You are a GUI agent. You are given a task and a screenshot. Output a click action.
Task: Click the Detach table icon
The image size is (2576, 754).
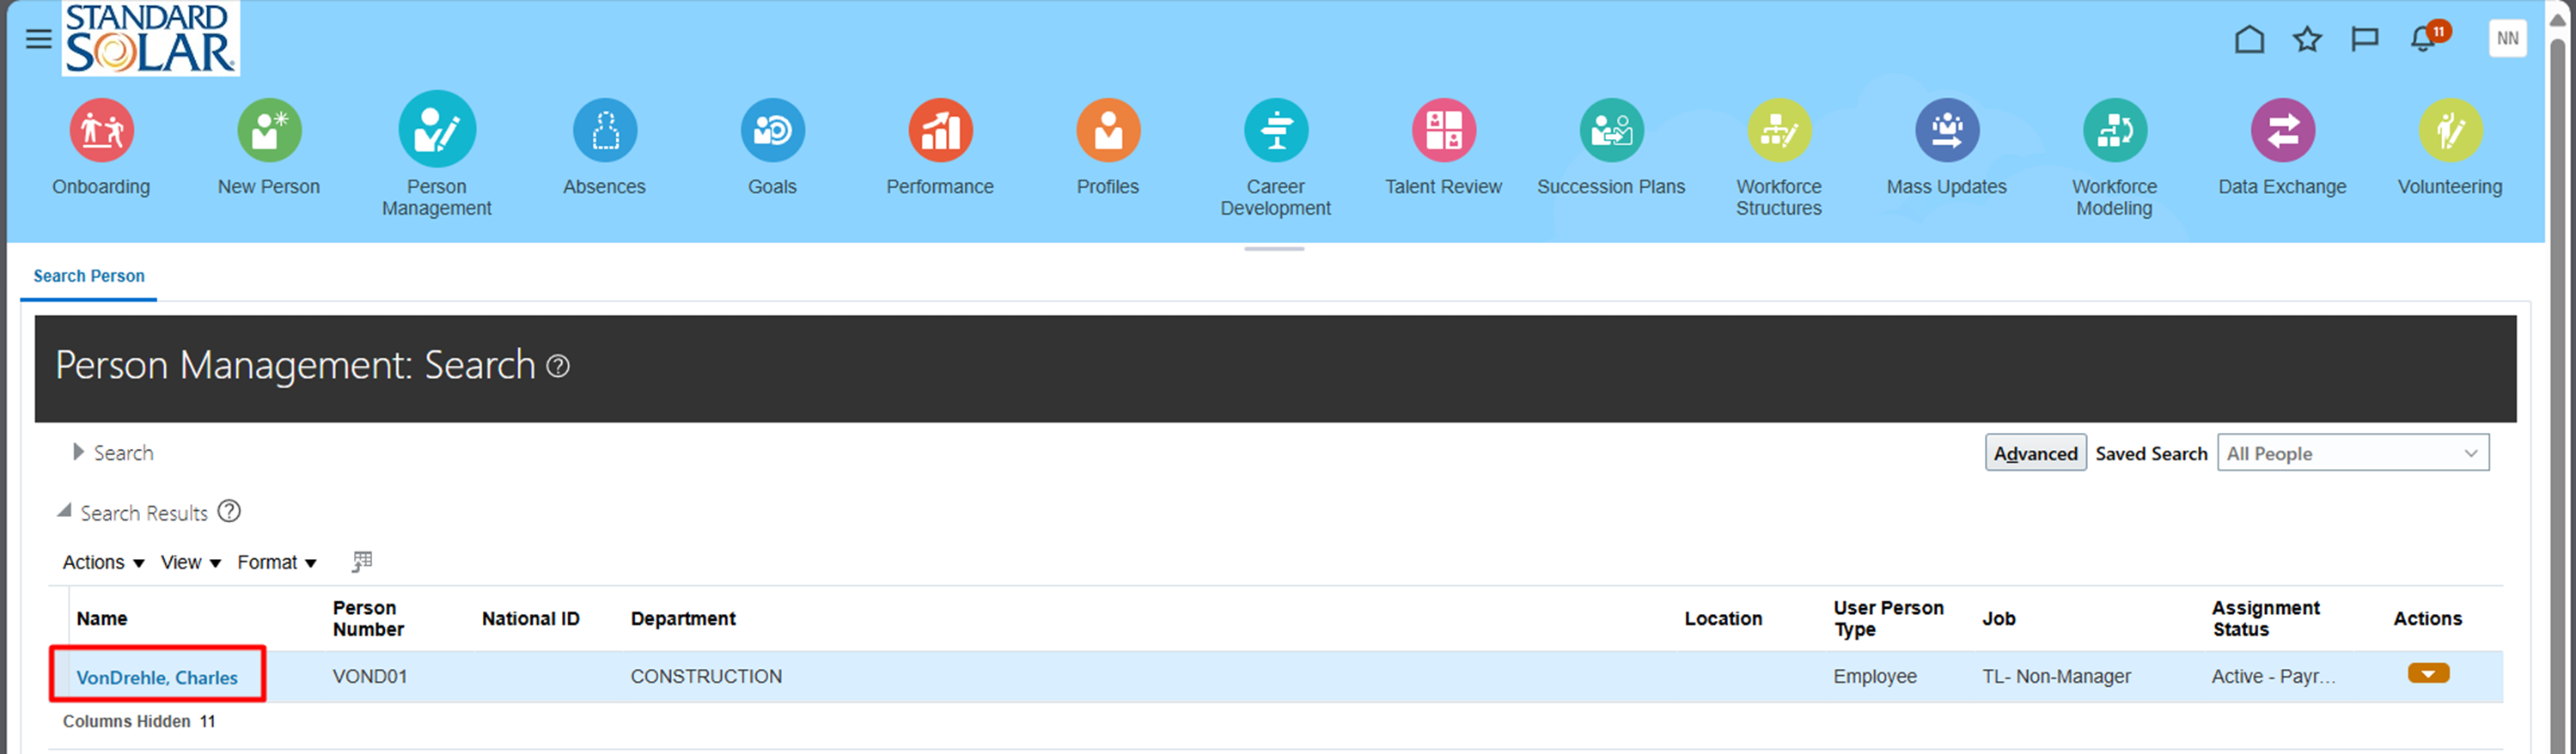(362, 562)
